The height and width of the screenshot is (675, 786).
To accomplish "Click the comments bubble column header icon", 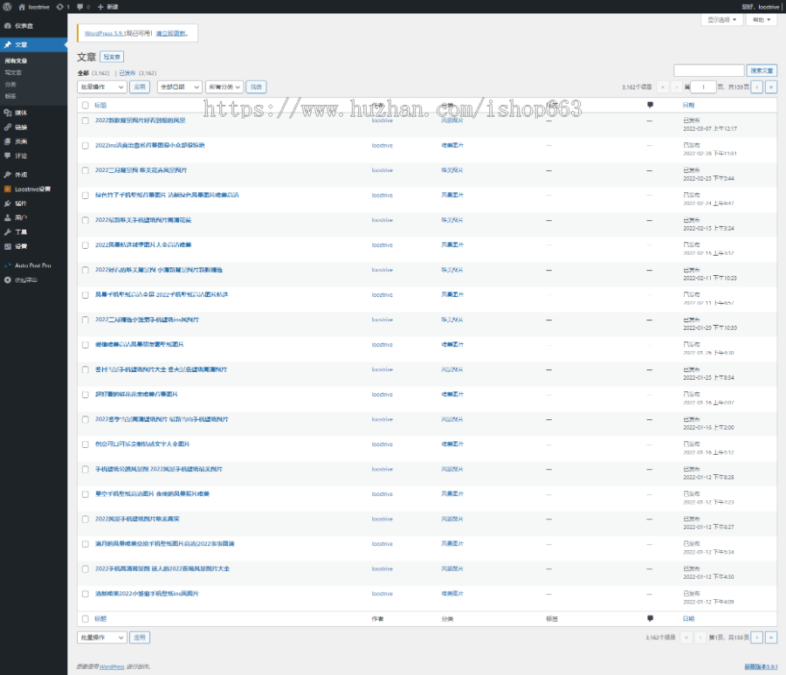I will tap(650, 106).
